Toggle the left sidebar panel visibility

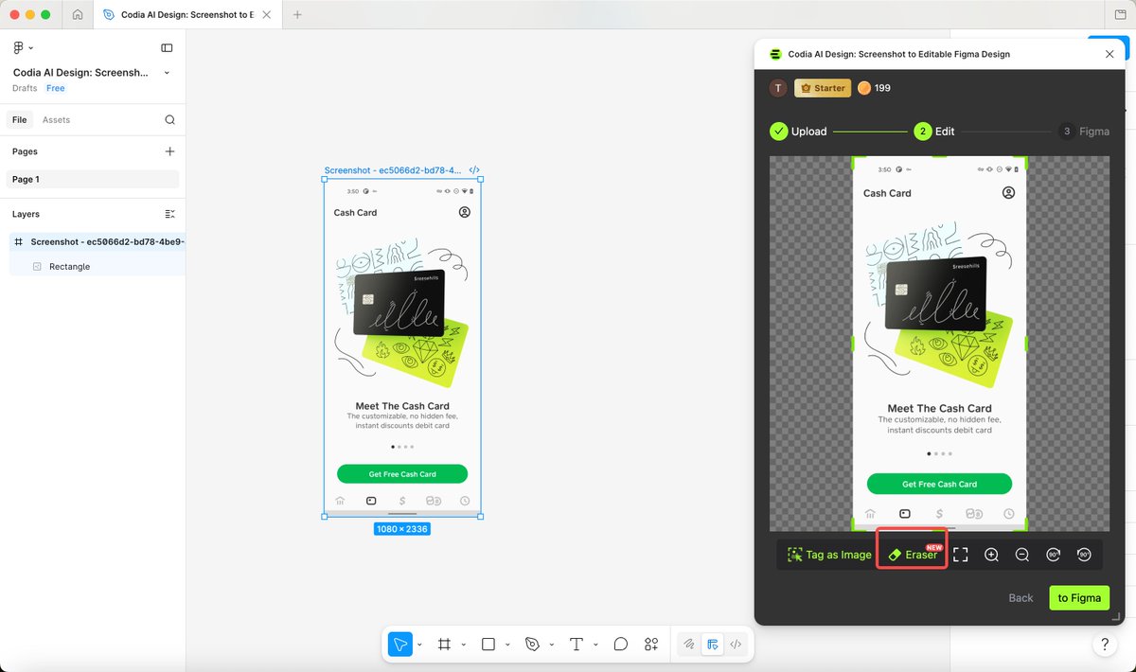point(167,47)
